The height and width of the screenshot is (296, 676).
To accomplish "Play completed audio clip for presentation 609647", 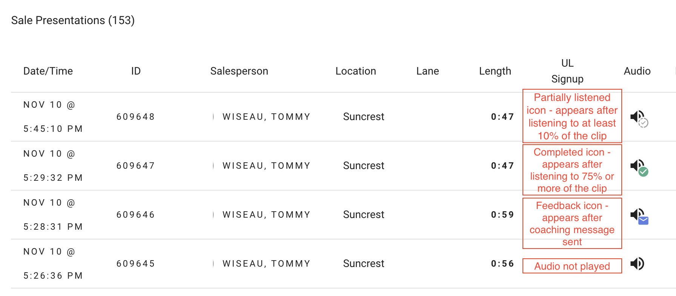I will (x=639, y=168).
